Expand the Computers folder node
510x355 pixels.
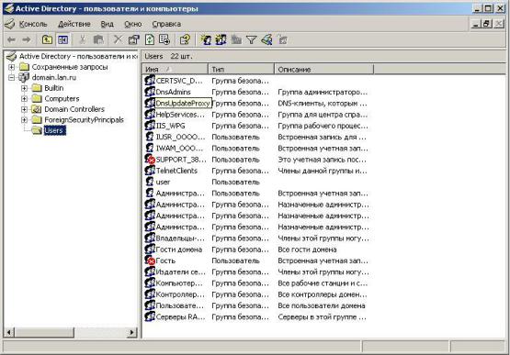[x=24, y=98]
